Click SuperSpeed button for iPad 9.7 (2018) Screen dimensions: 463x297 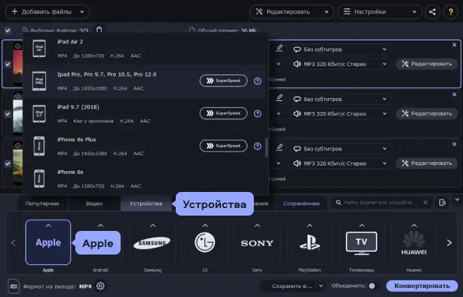(224, 113)
